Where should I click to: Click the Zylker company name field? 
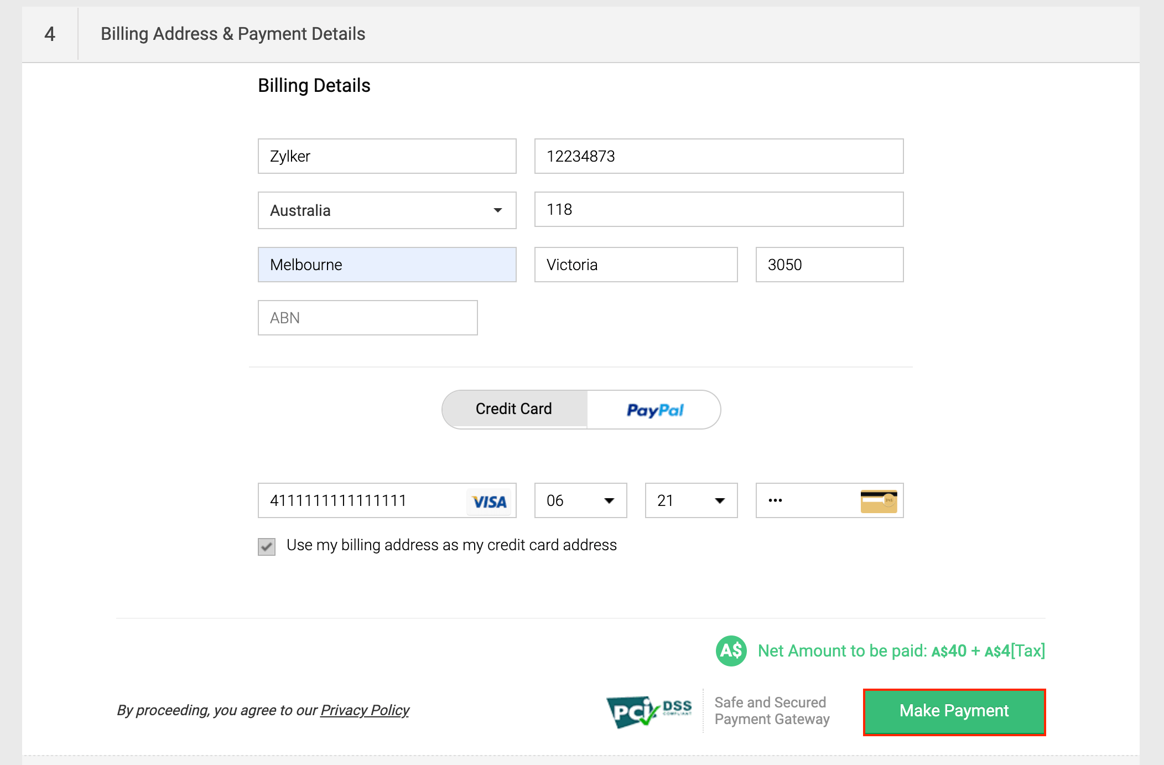tap(387, 156)
